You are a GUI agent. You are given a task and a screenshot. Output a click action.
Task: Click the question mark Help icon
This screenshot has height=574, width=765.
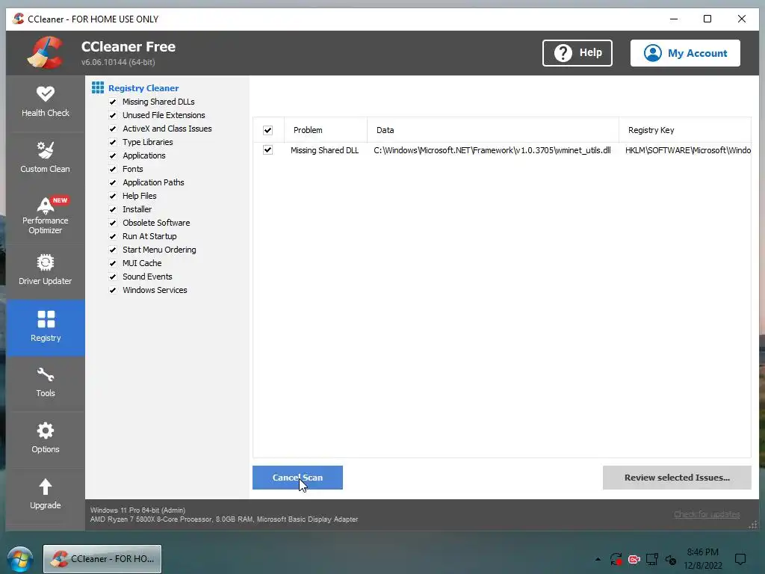[x=563, y=53]
